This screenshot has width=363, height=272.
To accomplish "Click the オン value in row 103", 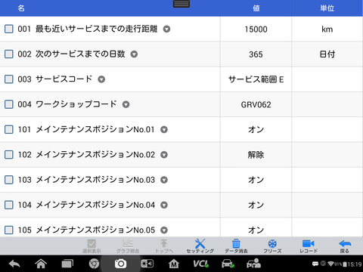I will [256, 180].
